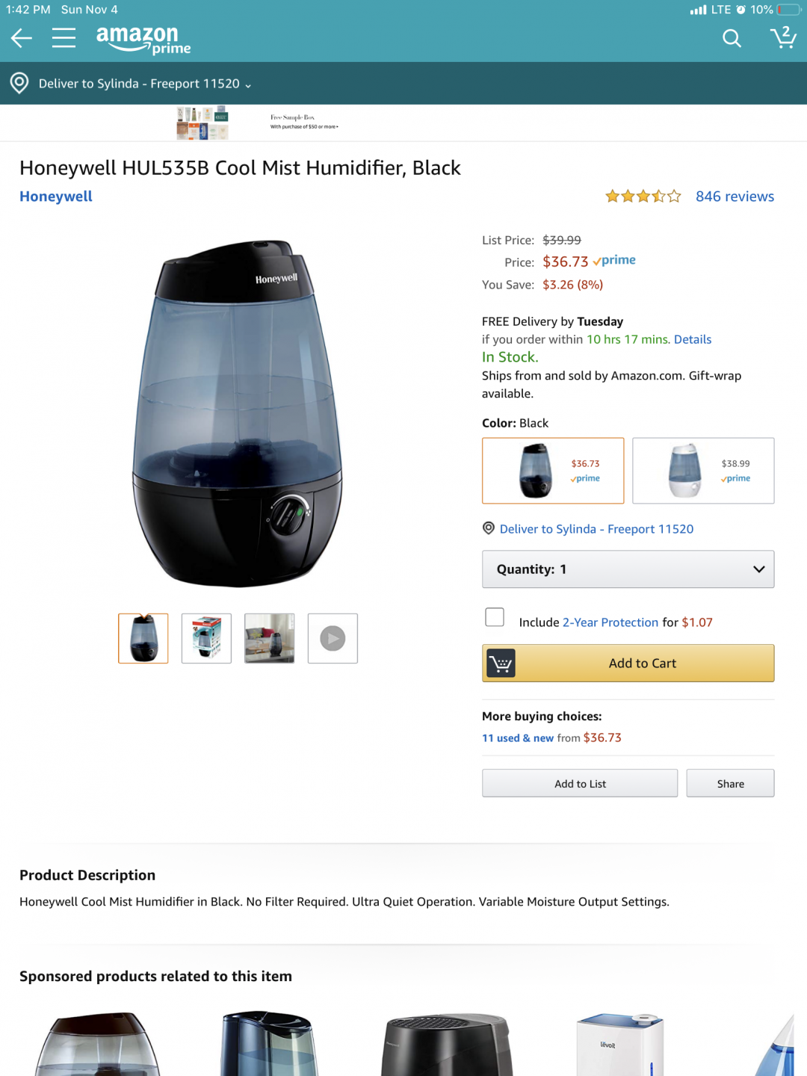The image size is (807, 1076).
Task: Expand the Quantity dropdown
Action: 628,569
